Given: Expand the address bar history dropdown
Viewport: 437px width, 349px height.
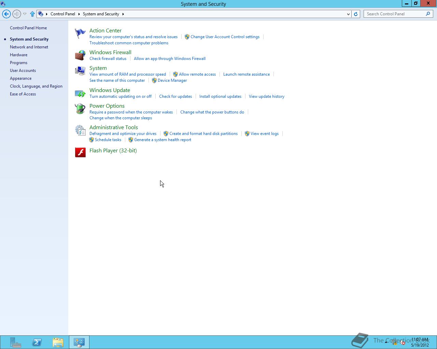Looking at the screenshot, I should tap(348, 14).
